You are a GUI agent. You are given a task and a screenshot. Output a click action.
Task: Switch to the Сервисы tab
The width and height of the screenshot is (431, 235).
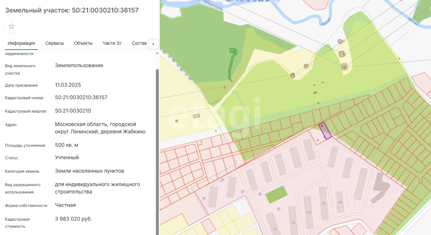click(x=55, y=43)
